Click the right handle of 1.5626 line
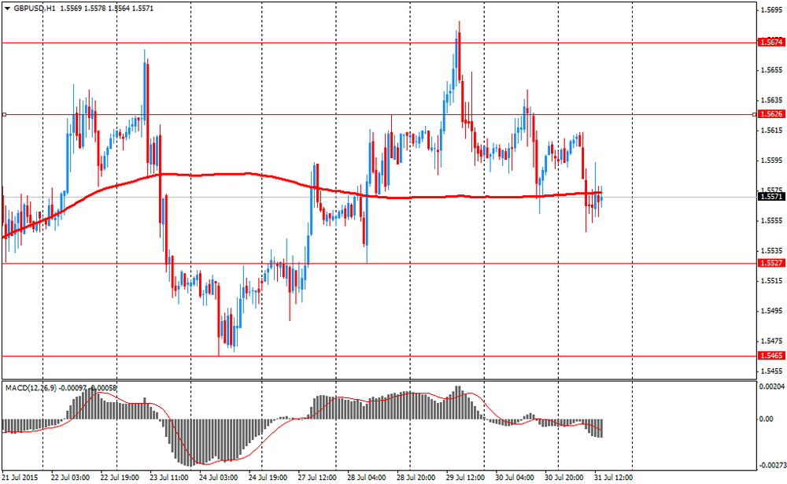787x484 pixels. (x=755, y=114)
